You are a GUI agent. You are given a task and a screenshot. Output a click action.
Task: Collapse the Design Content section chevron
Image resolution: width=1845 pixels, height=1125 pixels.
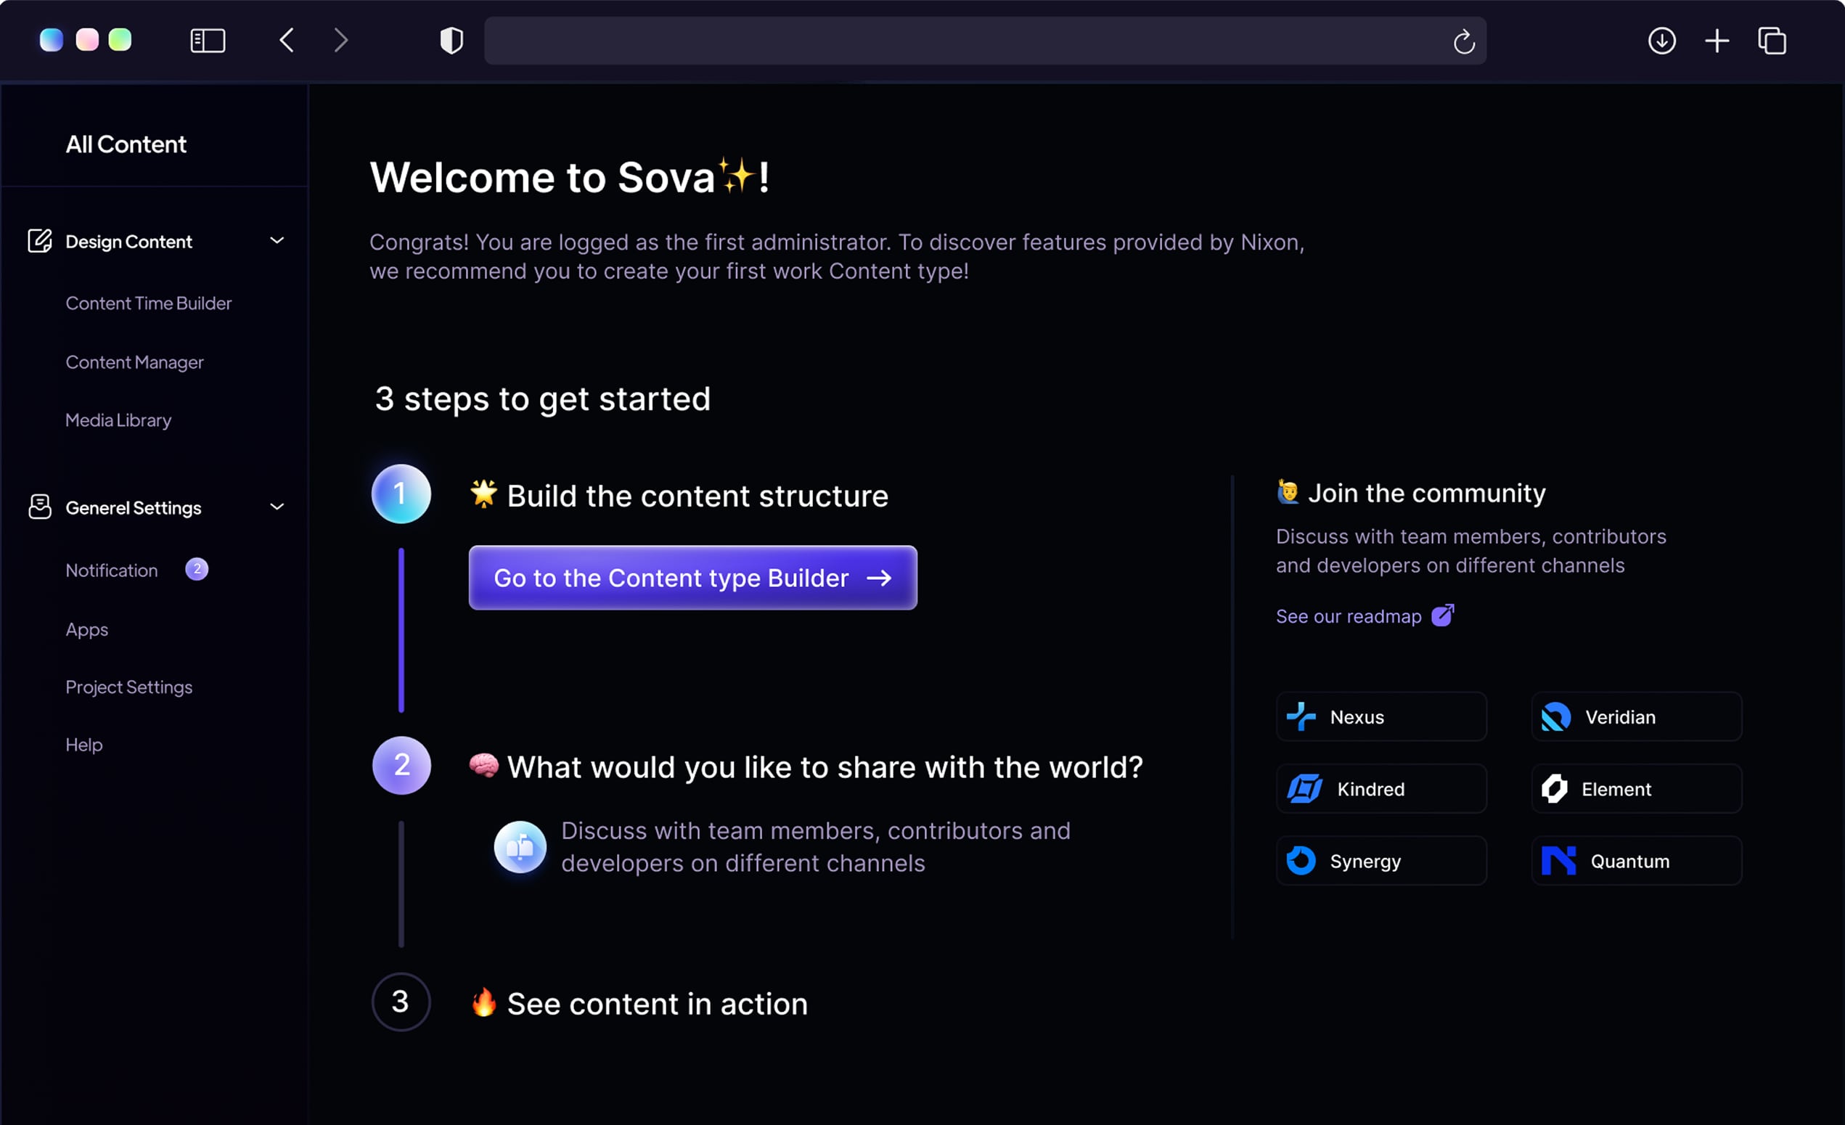point(277,240)
